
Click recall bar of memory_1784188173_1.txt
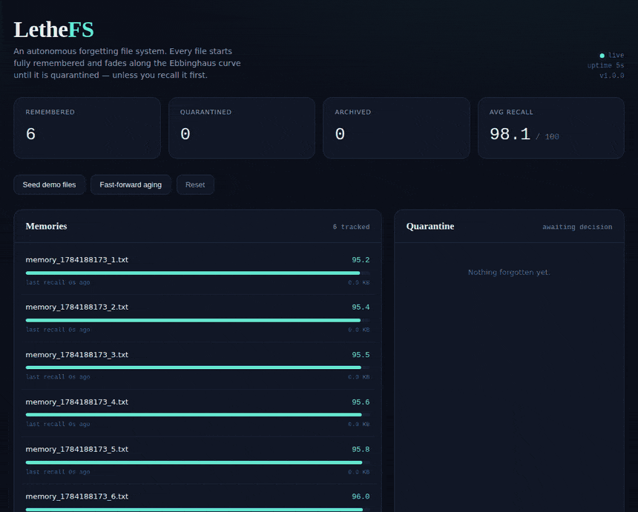[198, 273]
